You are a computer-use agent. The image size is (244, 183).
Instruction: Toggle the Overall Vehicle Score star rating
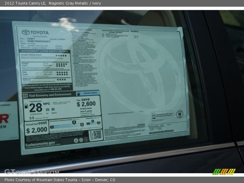click(x=60, y=55)
